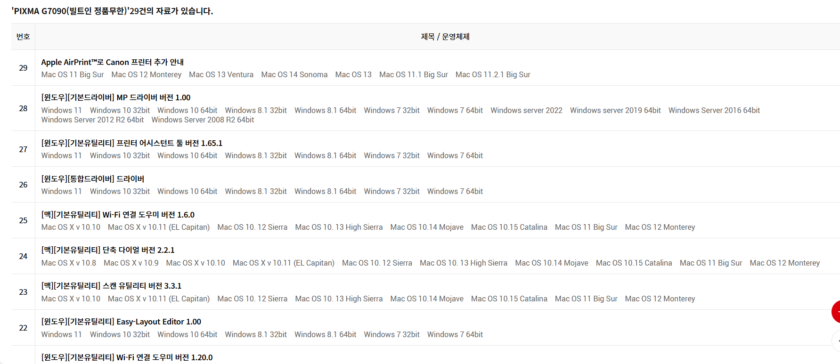Click row number 23
Image resolution: width=840 pixels, height=364 pixels.
23,292
